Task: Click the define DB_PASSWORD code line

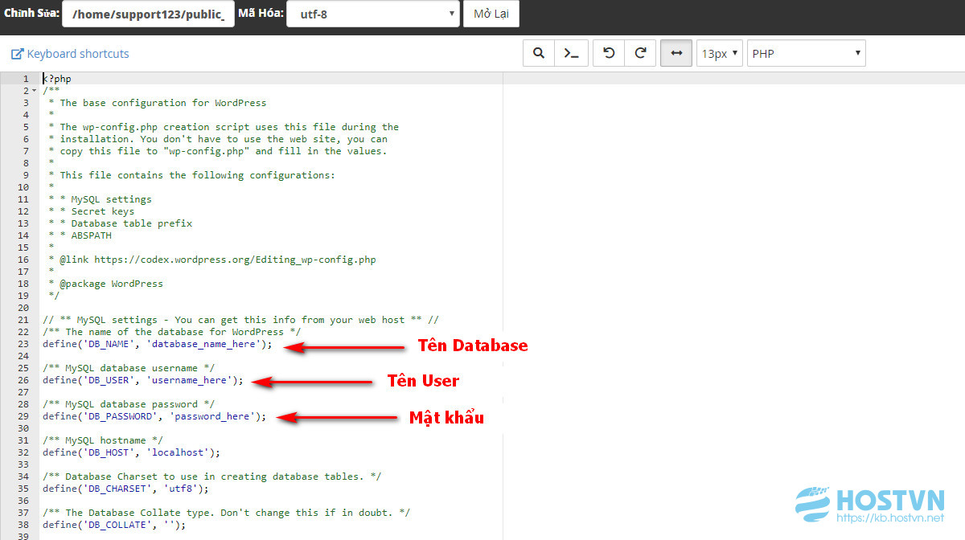Action: [x=154, y=416]
